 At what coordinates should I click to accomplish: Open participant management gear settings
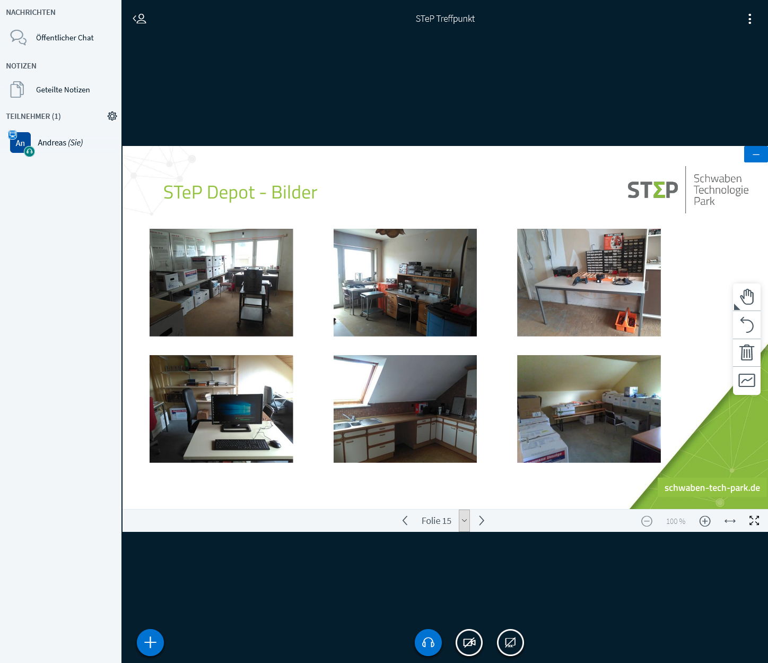112,116
